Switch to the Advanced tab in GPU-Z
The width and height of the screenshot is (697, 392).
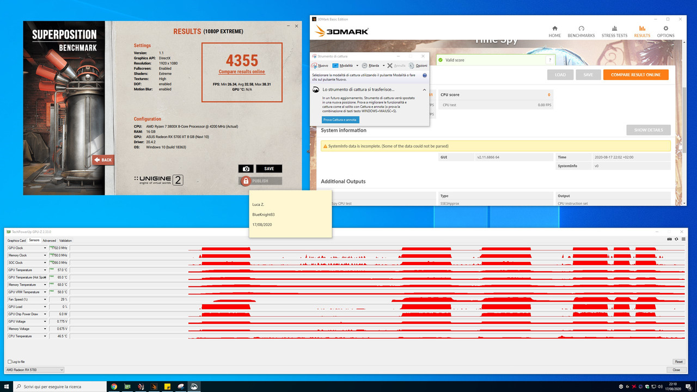pyautogui.click(x=49, y=240)
